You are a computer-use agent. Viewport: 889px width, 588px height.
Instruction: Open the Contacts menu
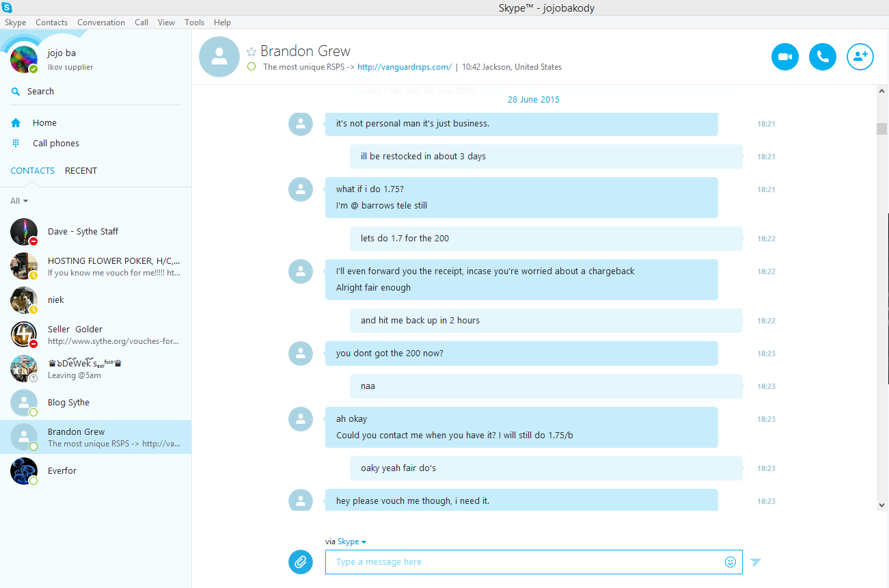pyautogui.click(x=52, y=23)
